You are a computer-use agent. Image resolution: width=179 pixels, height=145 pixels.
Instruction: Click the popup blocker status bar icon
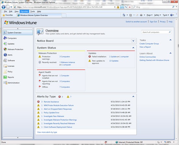pyautogui.click(x=106, y=142)
